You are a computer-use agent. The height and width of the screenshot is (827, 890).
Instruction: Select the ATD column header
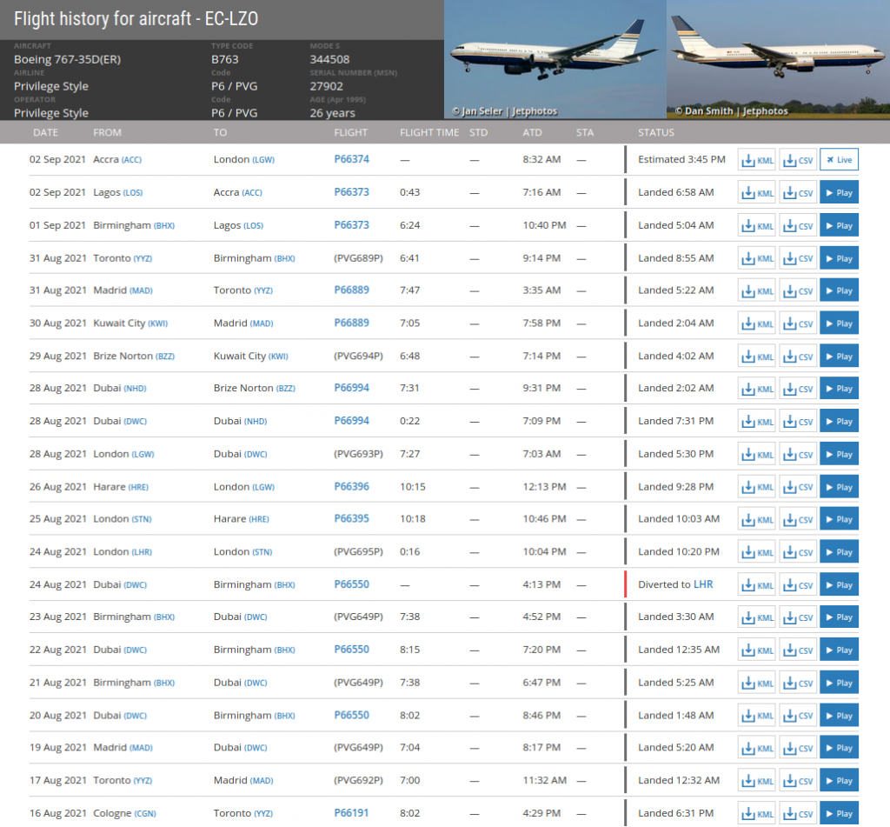click(532, 132)
